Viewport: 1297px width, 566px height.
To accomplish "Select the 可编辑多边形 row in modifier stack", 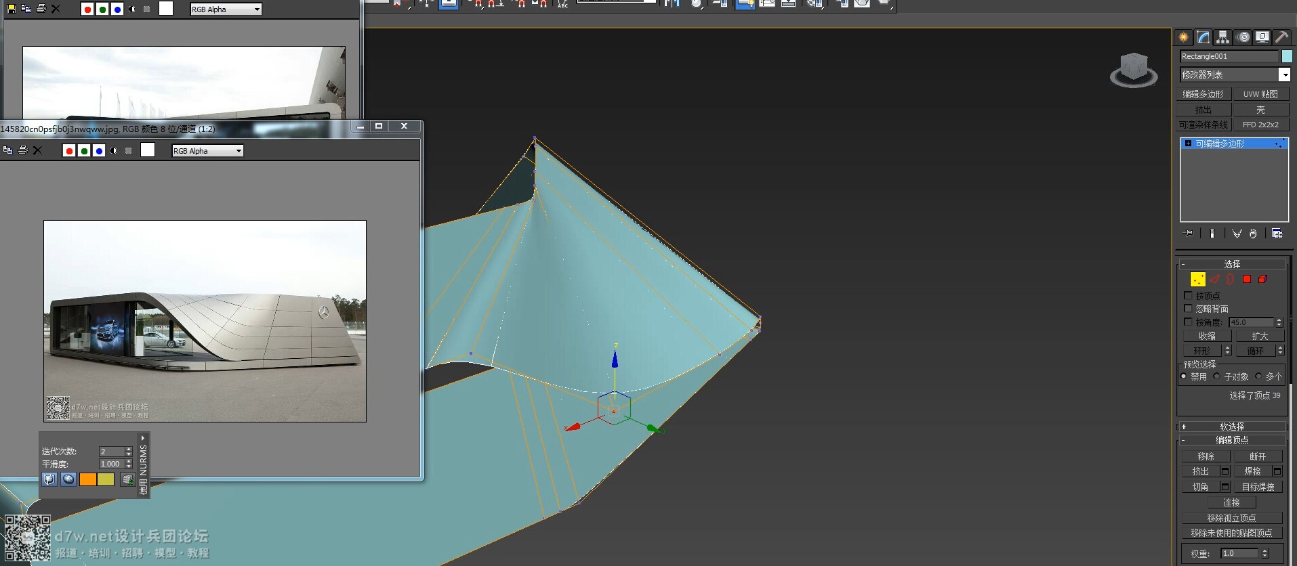I will coord(1234,144).
